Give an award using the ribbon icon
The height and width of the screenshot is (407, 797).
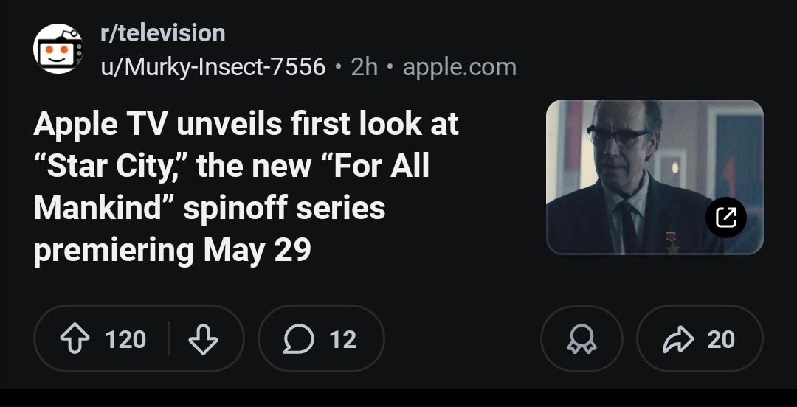coord(582,339)
